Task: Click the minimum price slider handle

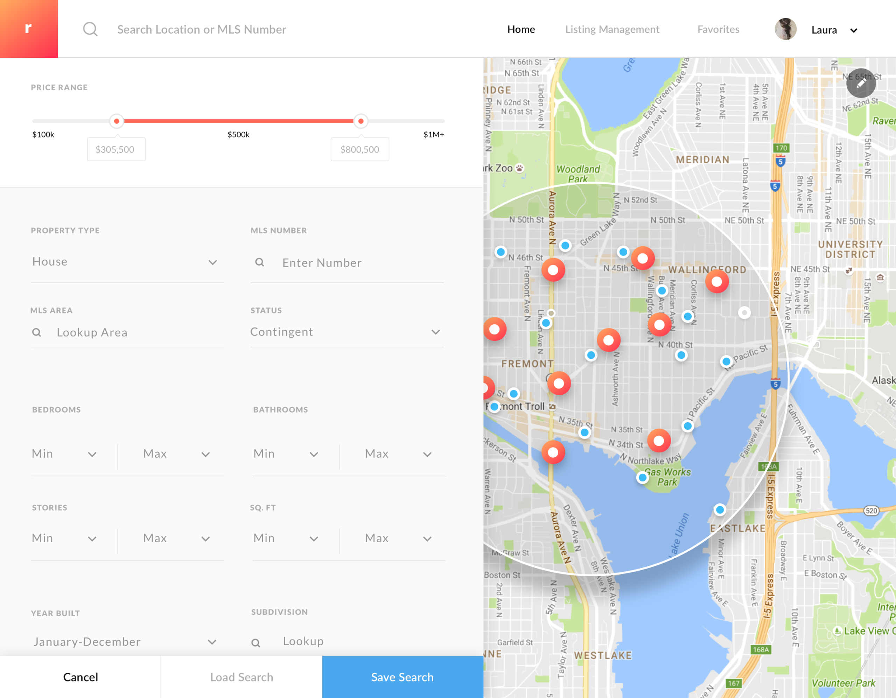Action: coord(117,121)
